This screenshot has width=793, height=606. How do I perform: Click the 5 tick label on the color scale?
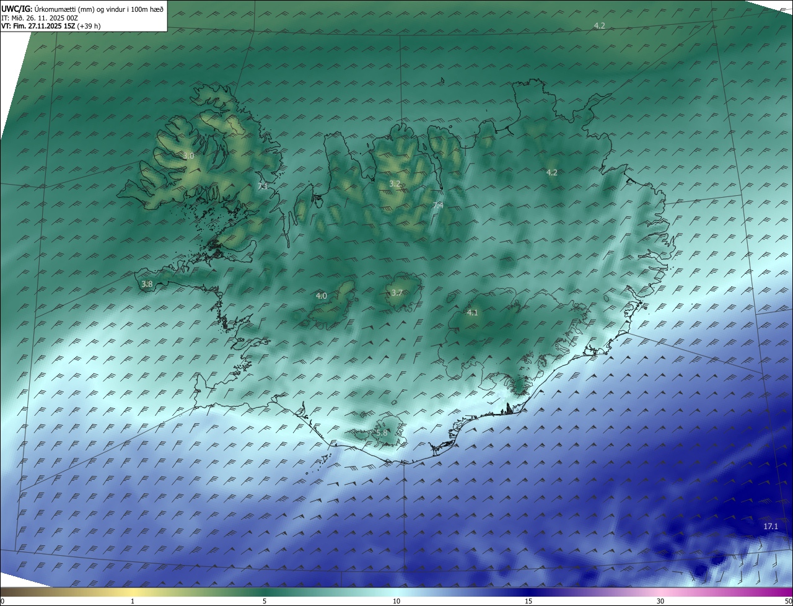pyautogui.click(x=265, y=601)
